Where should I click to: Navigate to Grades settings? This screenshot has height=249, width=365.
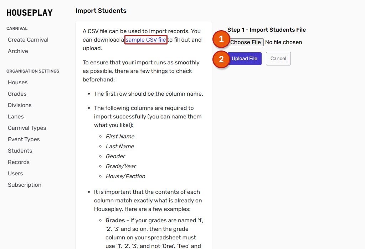[x=17, y=94]
